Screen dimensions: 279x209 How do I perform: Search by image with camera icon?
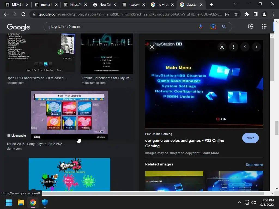point(213,27)
